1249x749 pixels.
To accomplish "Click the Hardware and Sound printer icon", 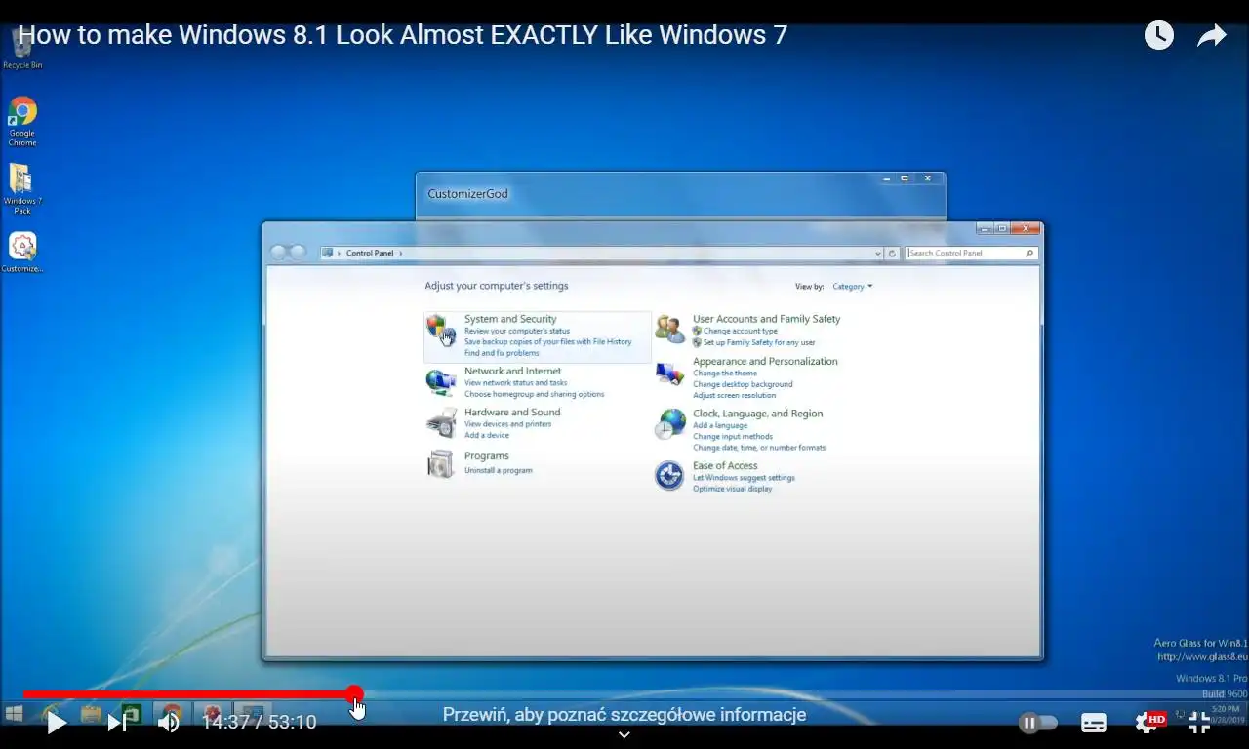I will pyautogui.click(x=441, y=423).
